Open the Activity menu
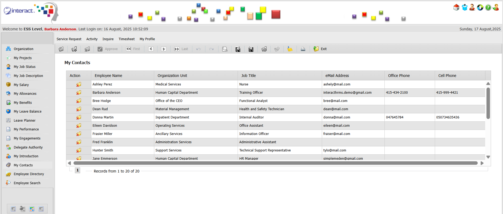 pyautogui.click(x=92, y=39)
